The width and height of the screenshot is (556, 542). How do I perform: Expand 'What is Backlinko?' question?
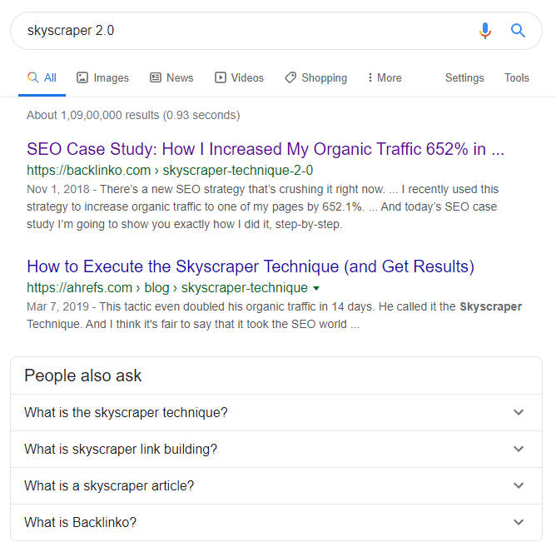(519, 522)
